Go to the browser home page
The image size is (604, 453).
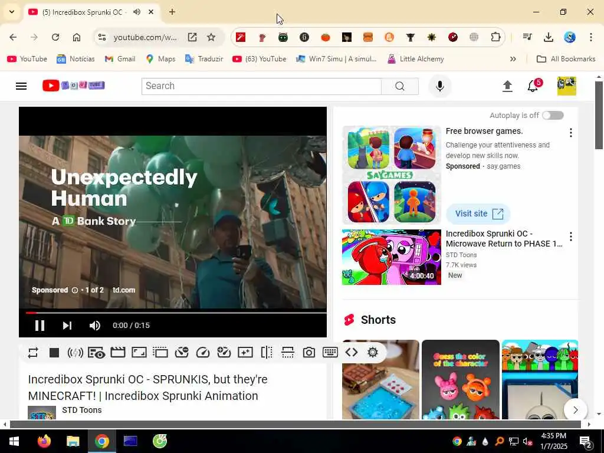point(77,37)
